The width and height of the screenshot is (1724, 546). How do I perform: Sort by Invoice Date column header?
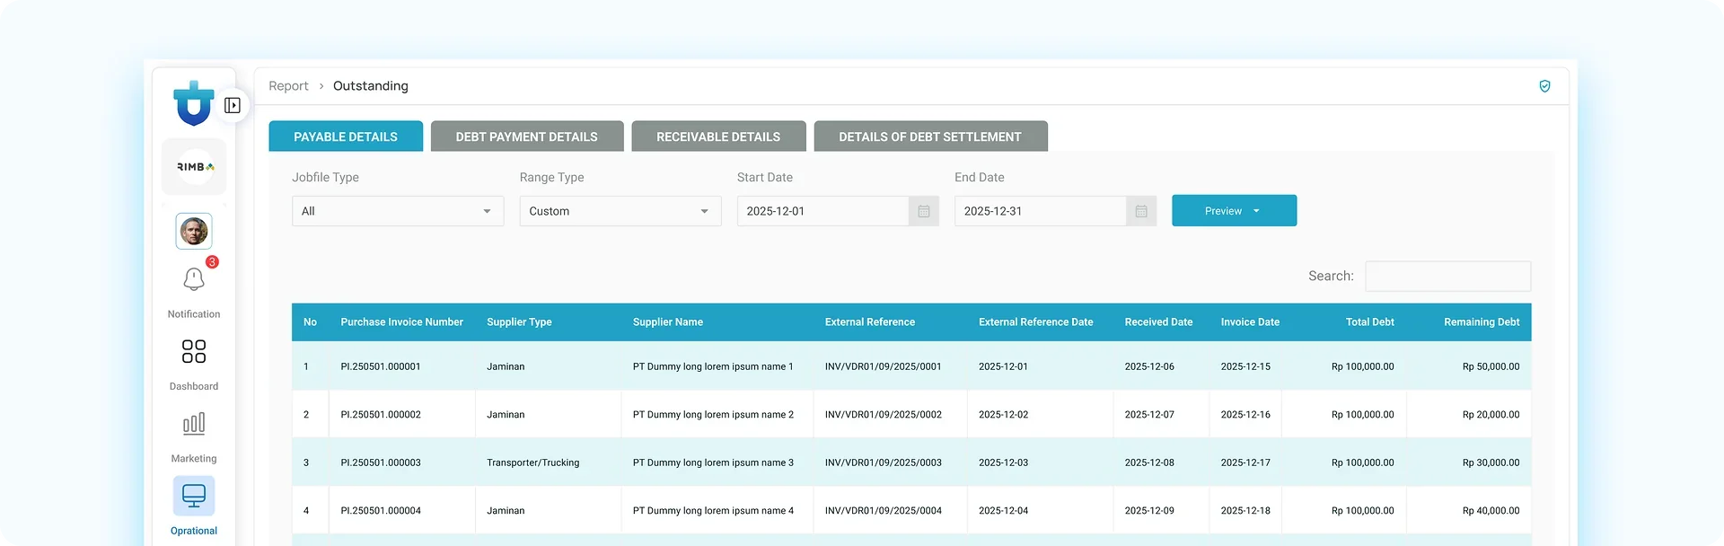[x=1250, y=322]
